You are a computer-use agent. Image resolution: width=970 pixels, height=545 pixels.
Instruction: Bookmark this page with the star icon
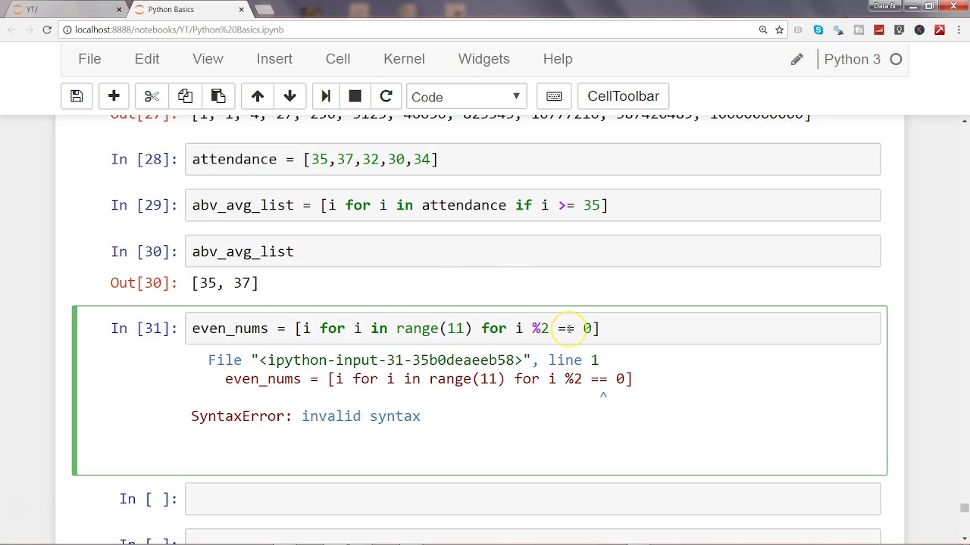(x=779, y=30)
